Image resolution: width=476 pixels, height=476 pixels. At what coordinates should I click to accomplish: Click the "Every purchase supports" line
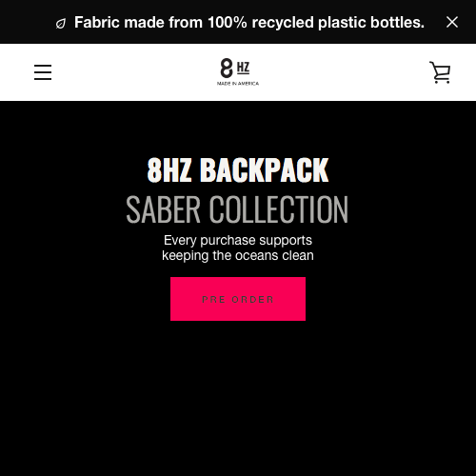coord(238,240)
